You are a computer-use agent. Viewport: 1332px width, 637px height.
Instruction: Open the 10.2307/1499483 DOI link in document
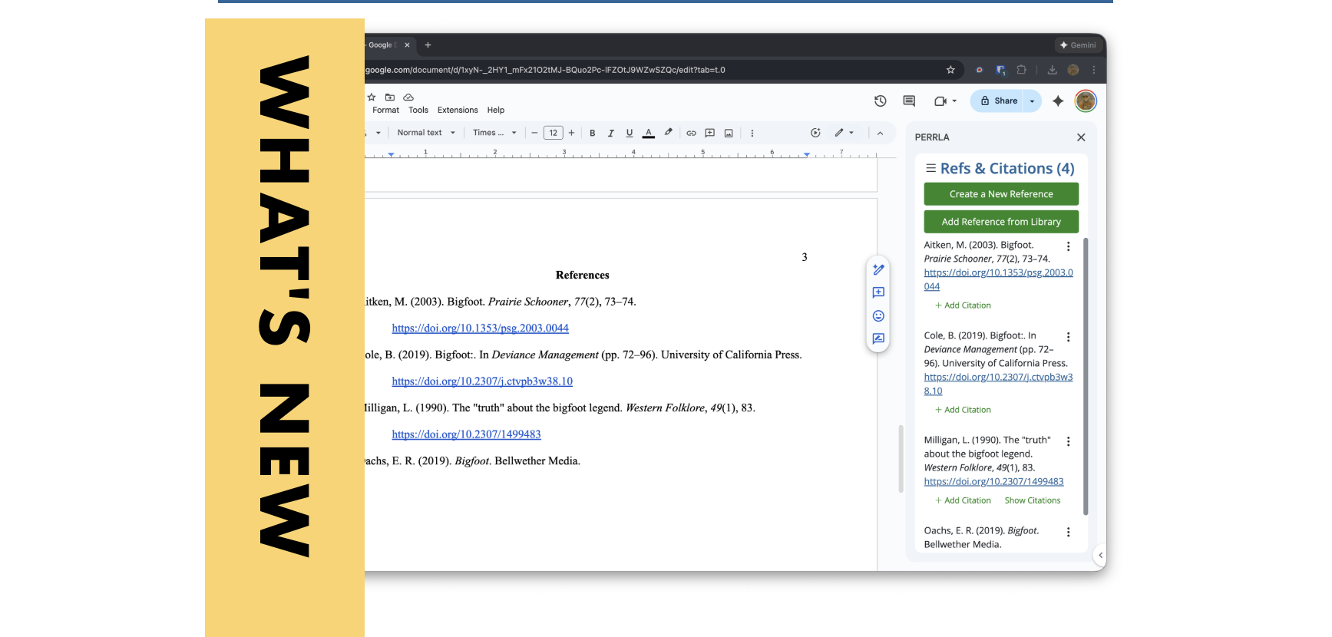(466, 434)
